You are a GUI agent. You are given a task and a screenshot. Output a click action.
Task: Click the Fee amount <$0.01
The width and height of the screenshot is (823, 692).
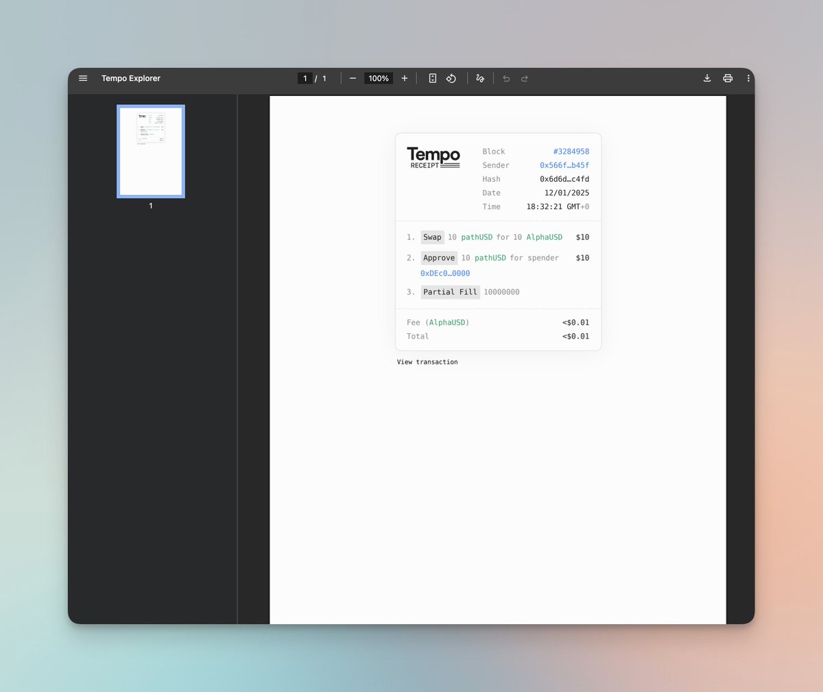[x=576, y=322]
